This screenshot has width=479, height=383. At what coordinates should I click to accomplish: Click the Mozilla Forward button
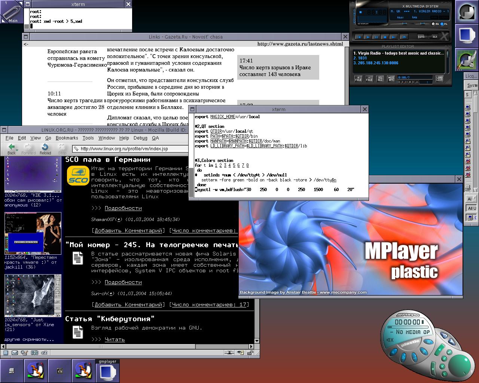click(x=28, y=149)
